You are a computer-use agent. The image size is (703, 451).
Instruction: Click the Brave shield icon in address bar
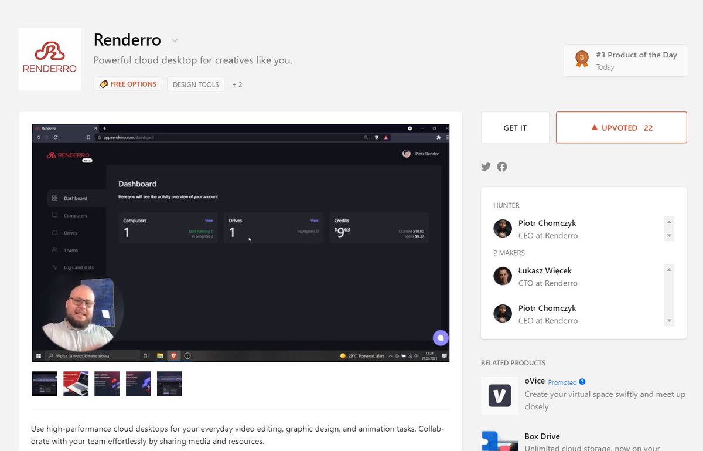point(377,137)
